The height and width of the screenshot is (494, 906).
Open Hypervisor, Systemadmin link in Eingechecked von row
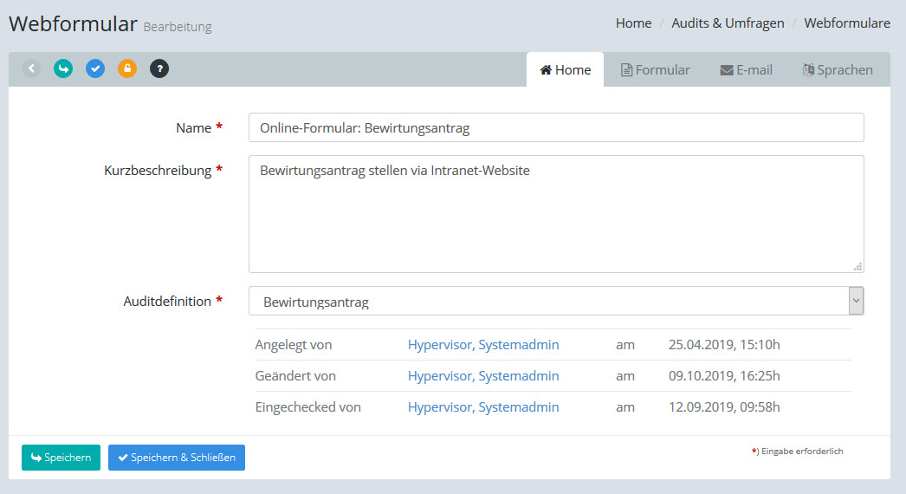(483, 407)
